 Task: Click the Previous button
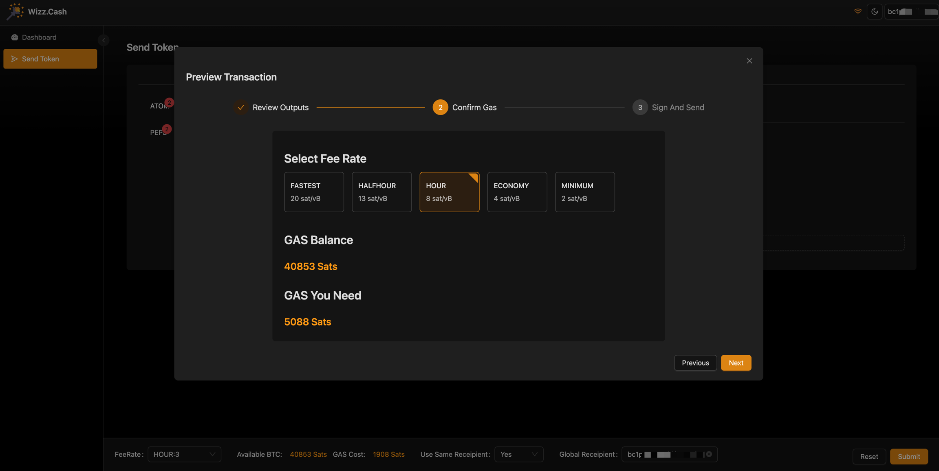695,363
